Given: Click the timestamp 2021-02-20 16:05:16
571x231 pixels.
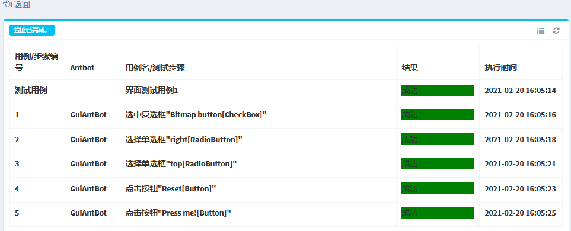Looking at the screenshot, I should point(521,115).
